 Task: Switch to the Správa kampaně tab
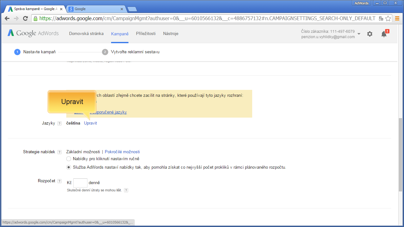pyautogui.click(x=35, y=9)
